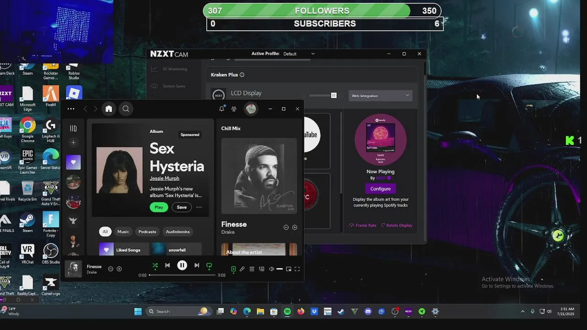587x330 pixels.
Task: Open Active Profile dropdown in NZXT CAM
Action: (x=299, y=54)
